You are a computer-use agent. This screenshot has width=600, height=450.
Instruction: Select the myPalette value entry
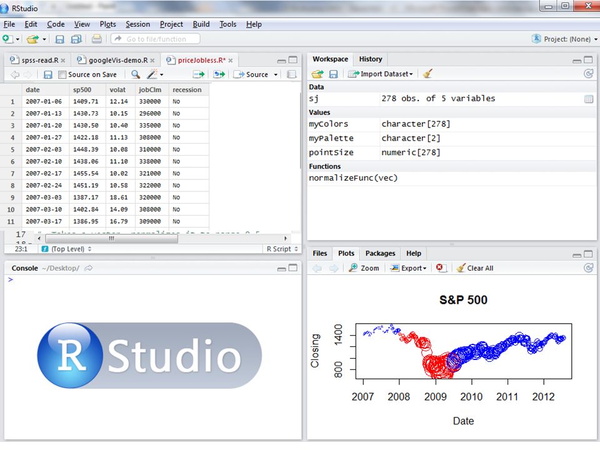451,138
